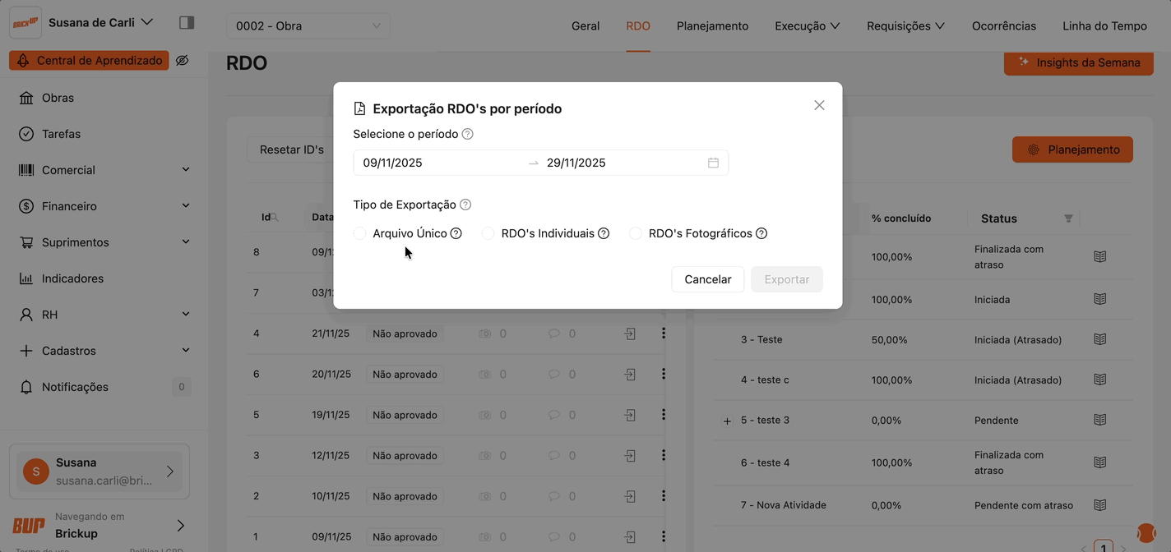
Task: Open Indicadores from the sidebar
Action: pyautogui.click(x=72, y=278)
